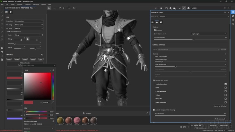
Task: Click the search magnifier icon in assets shelf
Action: click(84, 113)
